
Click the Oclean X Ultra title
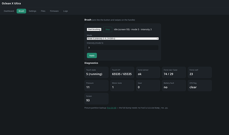click(11, 3)
